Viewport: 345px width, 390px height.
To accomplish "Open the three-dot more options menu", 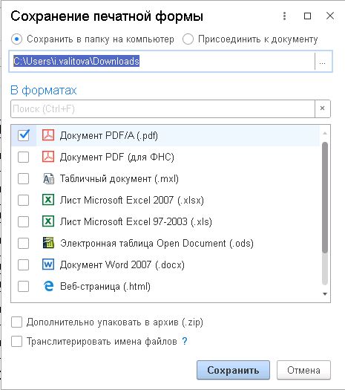I will coord(285,16).
